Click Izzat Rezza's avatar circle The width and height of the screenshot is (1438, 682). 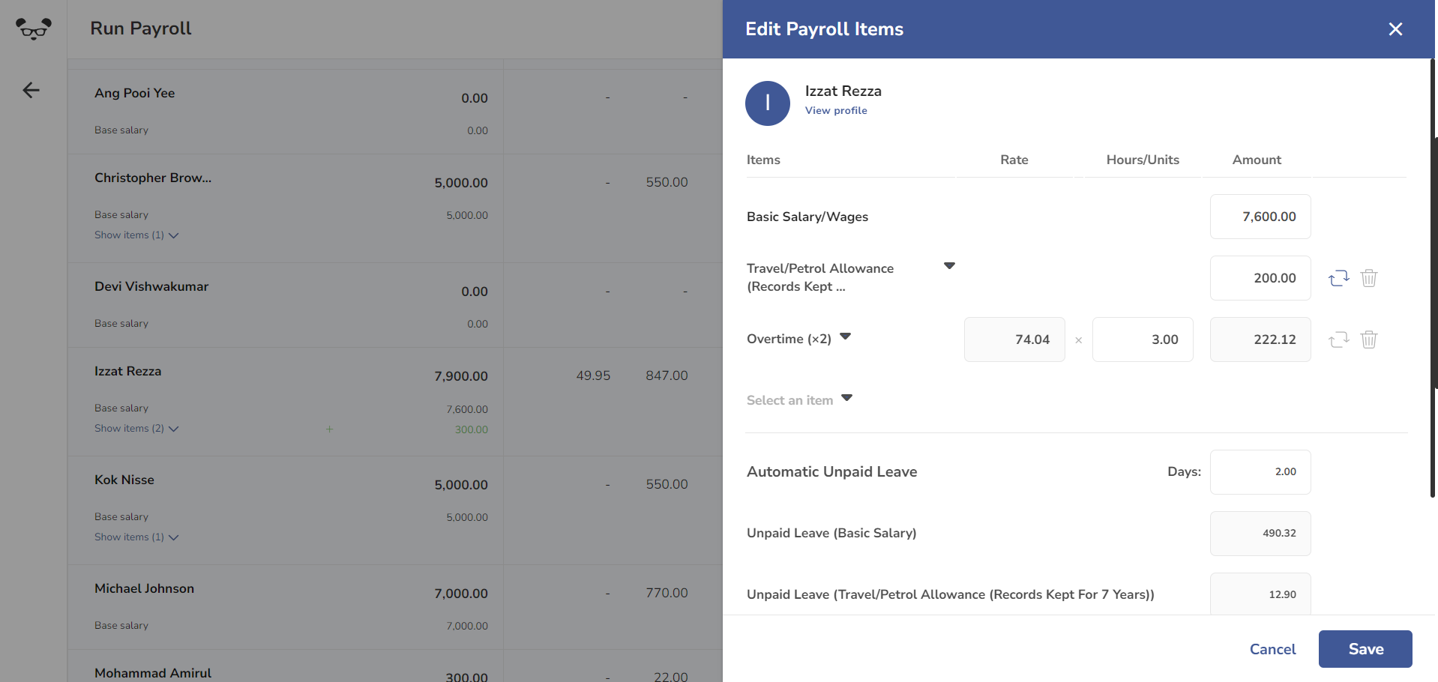point(767,103)
